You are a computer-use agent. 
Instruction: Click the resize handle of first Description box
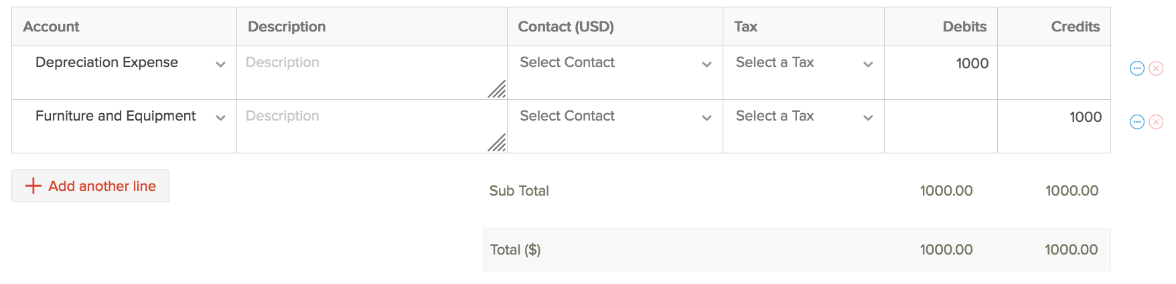tap(497, 89)
